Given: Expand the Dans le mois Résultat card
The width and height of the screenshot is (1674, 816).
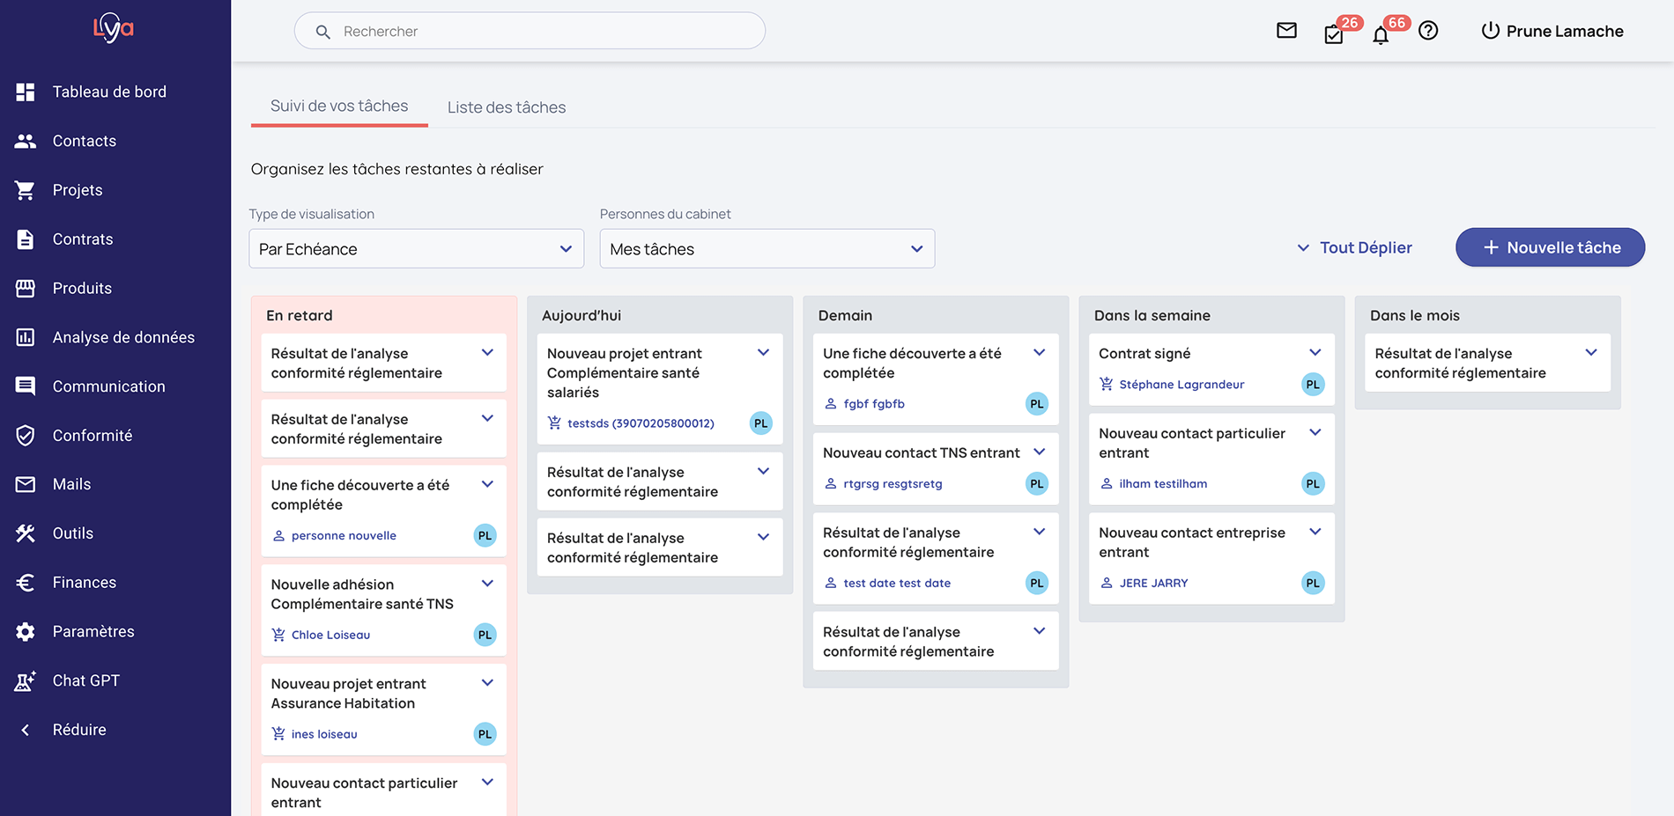Looking at the screenshot, I should tap(1591, 353).
